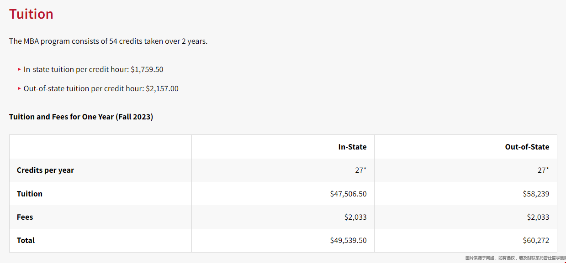Click the Fees row label
This screenshot has height=263, width=566.
tap(25, 217)
